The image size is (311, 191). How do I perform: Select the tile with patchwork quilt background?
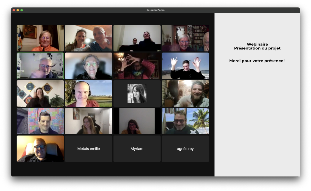click(x=40, y=121)
